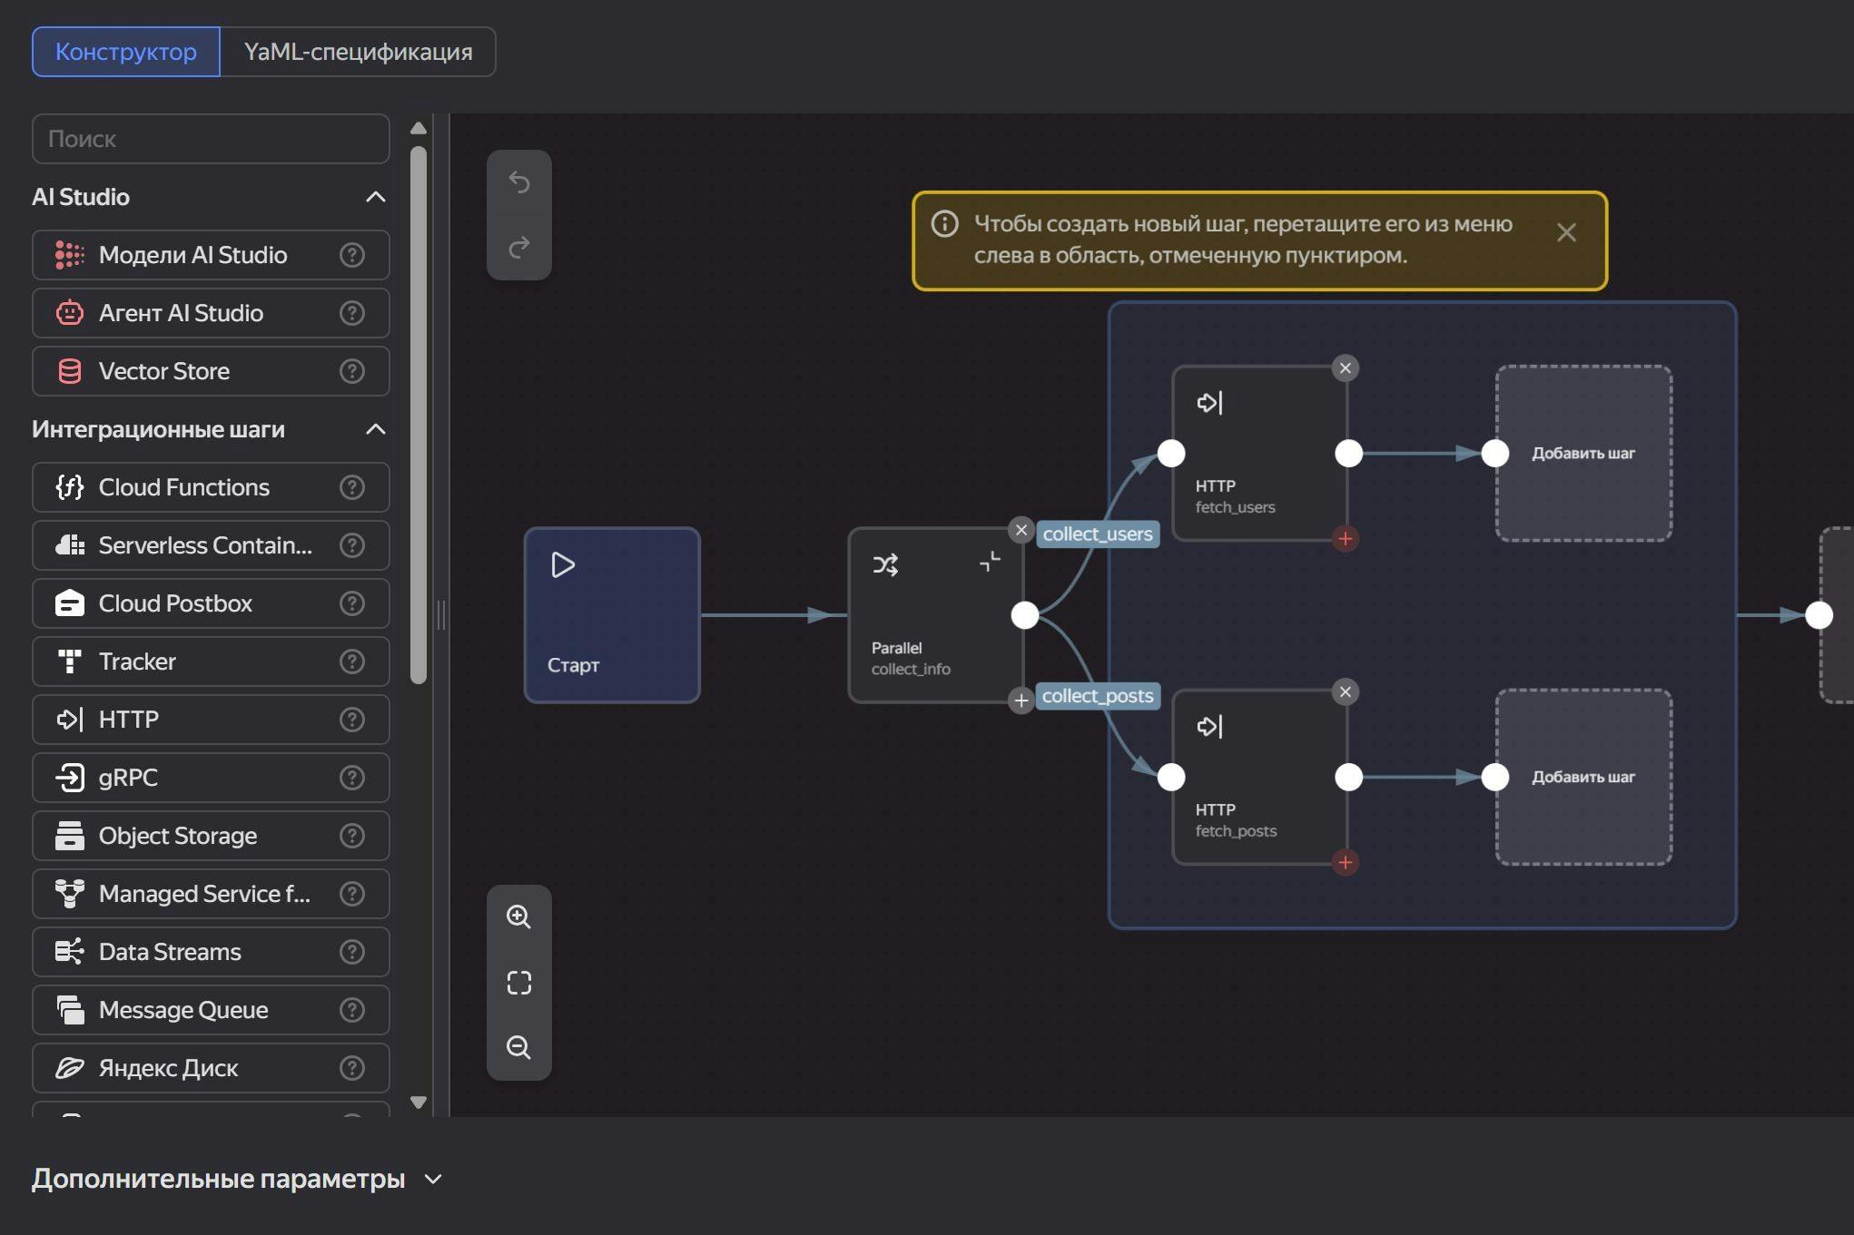Click the Агент AI Studio step item
Screen dimensions: 1854x1235
pos(181,313)
